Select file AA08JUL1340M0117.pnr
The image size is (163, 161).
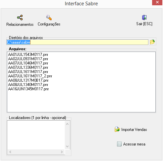point(28,85)
